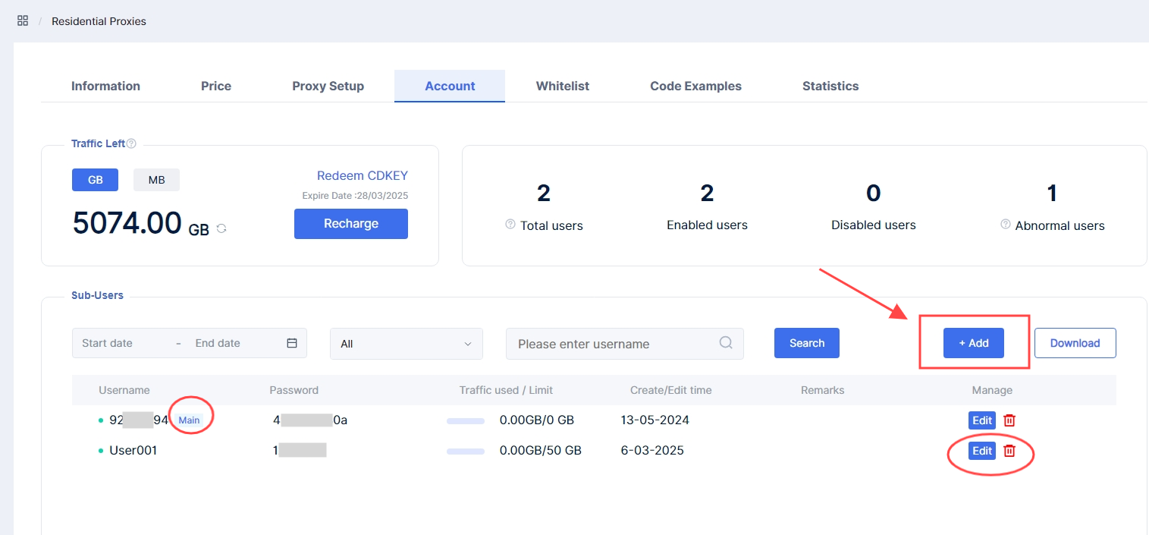Click help icon next to Traffic Left
This screenshot has height=535, width=1149.
(x=131, y=143)
